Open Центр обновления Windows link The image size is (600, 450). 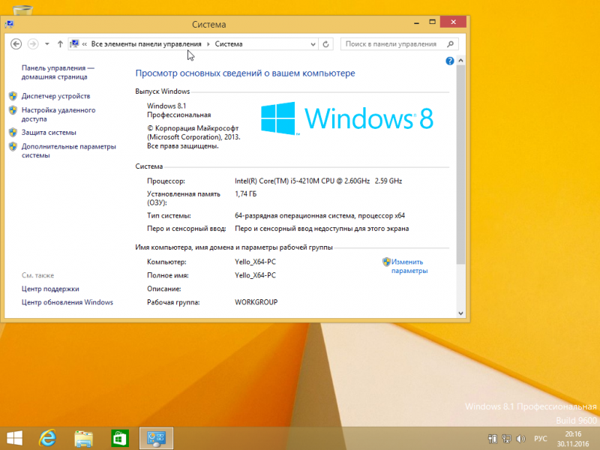click(x=67, y=302)
